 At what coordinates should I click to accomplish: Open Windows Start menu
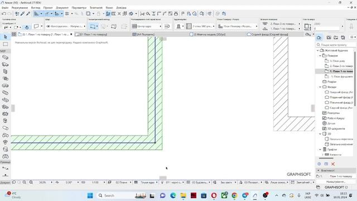click(x=90, y=195)
